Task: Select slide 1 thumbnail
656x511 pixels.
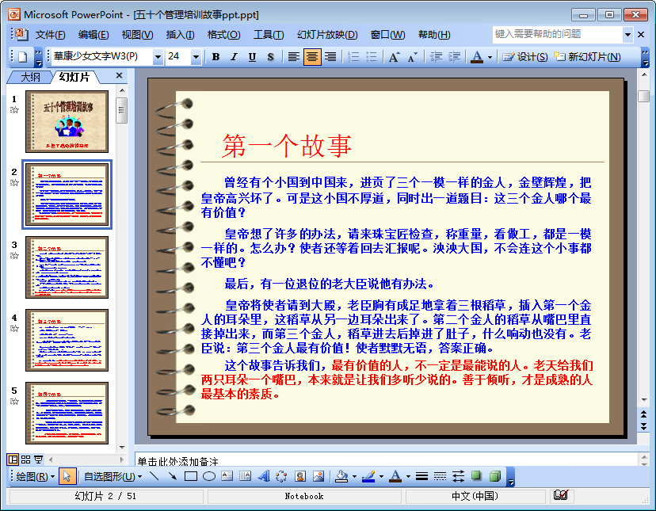Action: coord(67,121)
